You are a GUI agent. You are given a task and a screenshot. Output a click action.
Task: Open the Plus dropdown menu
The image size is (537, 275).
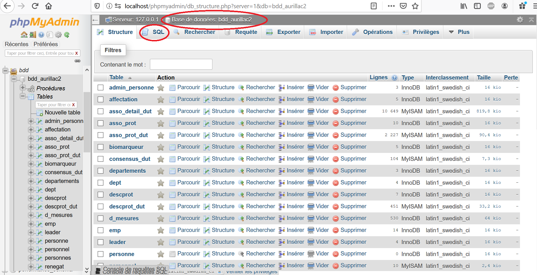459,32
